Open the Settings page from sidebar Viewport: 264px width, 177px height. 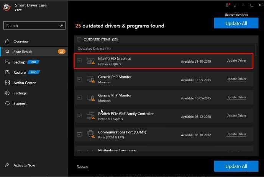pos(34,93)
